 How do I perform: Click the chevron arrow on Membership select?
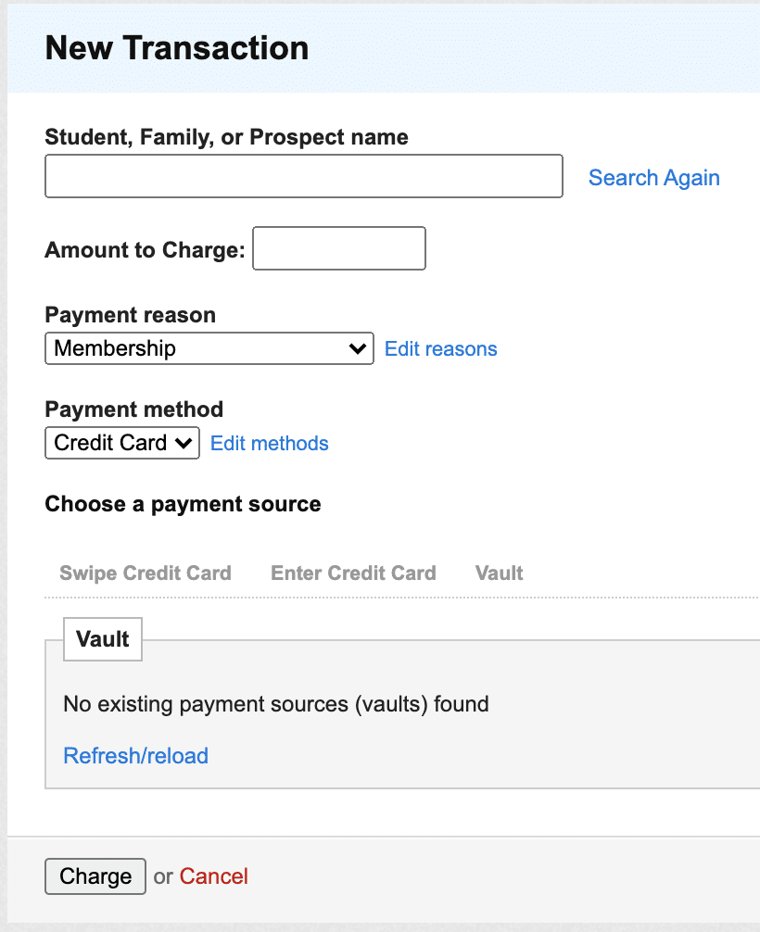click(x=358, y=348)
